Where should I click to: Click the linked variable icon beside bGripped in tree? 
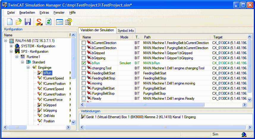click(x=40, y=105)
